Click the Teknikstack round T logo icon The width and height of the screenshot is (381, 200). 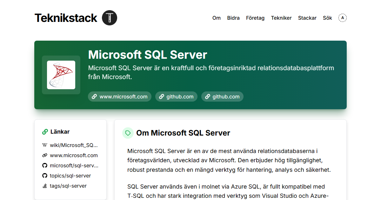(110, 18)
